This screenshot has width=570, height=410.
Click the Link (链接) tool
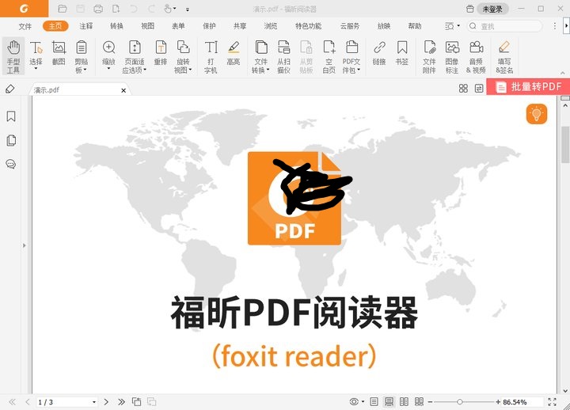coord(379,53)
